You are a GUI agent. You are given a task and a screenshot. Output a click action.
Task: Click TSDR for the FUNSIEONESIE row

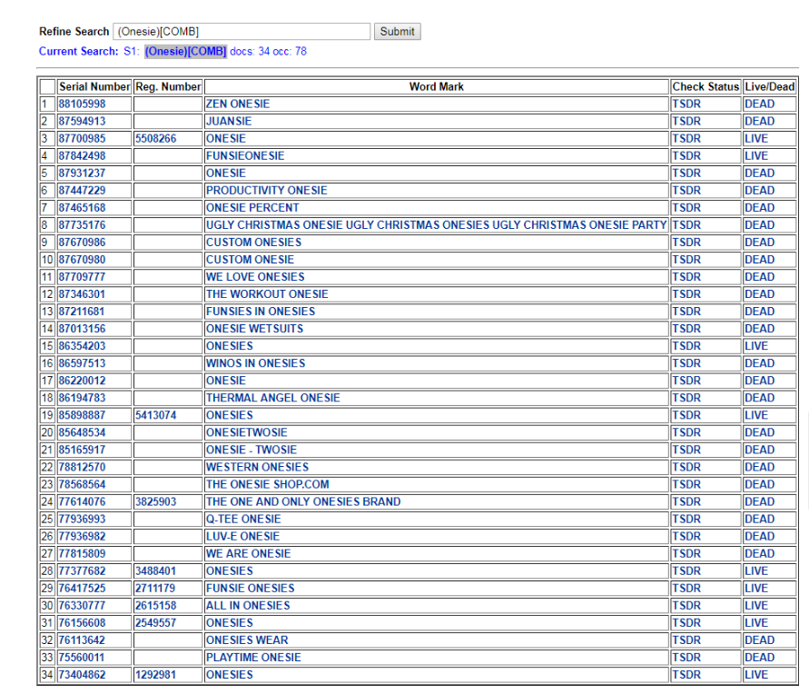[686, 156]
